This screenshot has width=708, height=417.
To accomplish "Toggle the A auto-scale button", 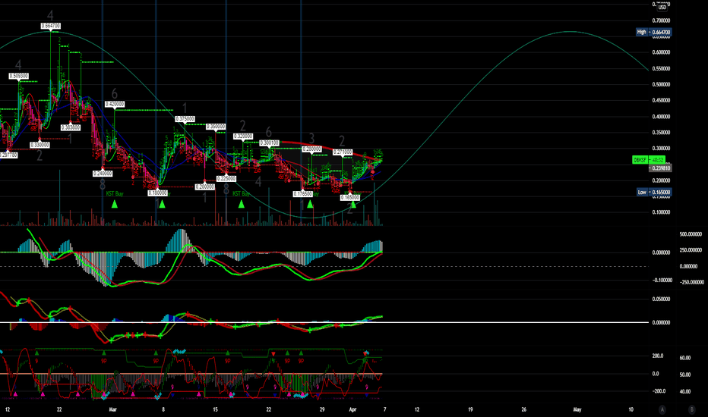I will (x=662, y=409).
